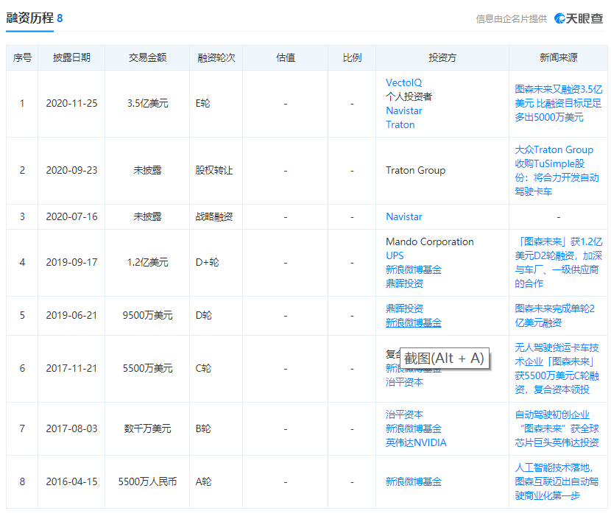Click the 投资方 column header
Image resolution: width=611 pixels, height=519 pixels.
[442, 57]
